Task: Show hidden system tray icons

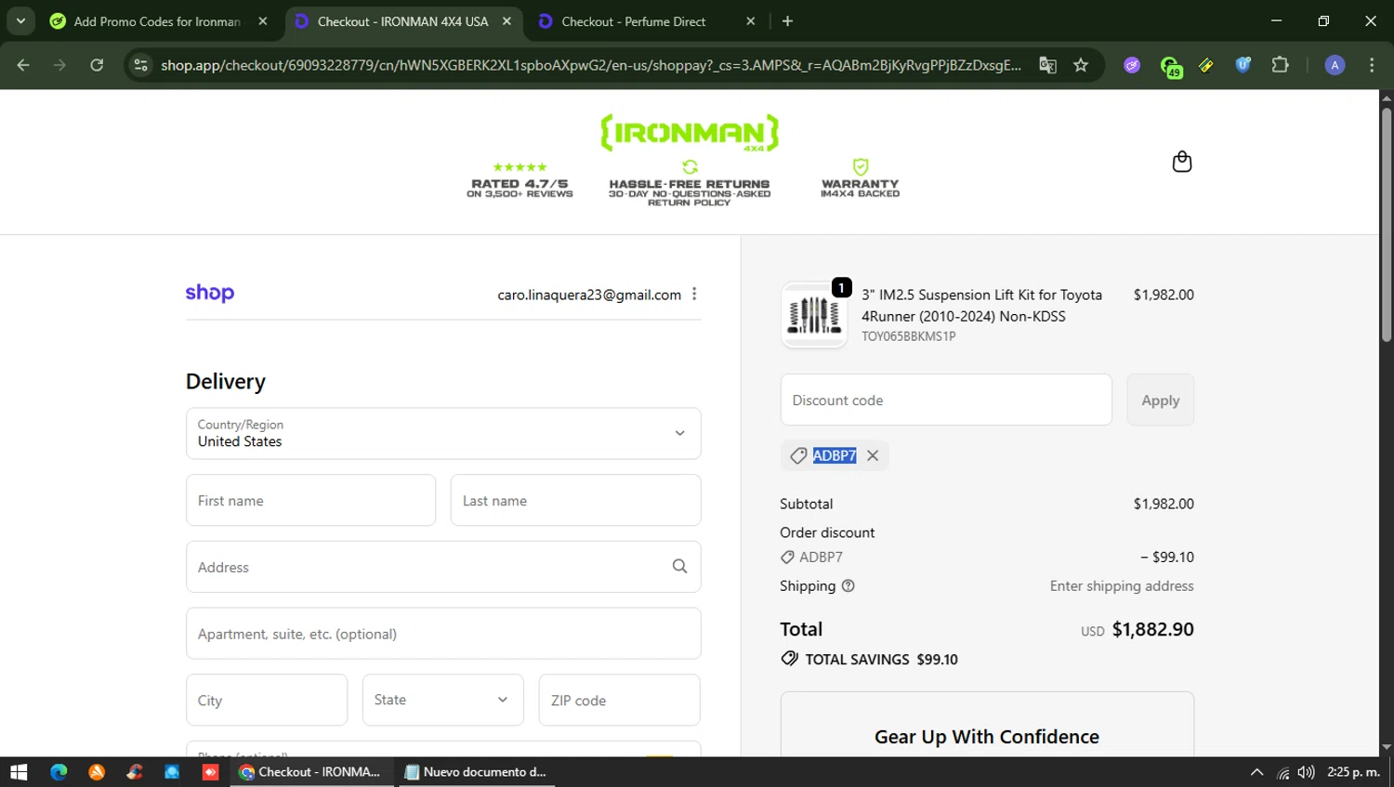Action: [1256, 772]
